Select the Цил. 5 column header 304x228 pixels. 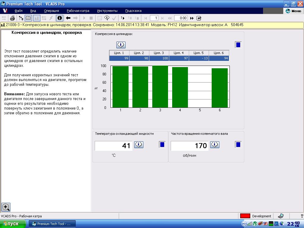199,53
